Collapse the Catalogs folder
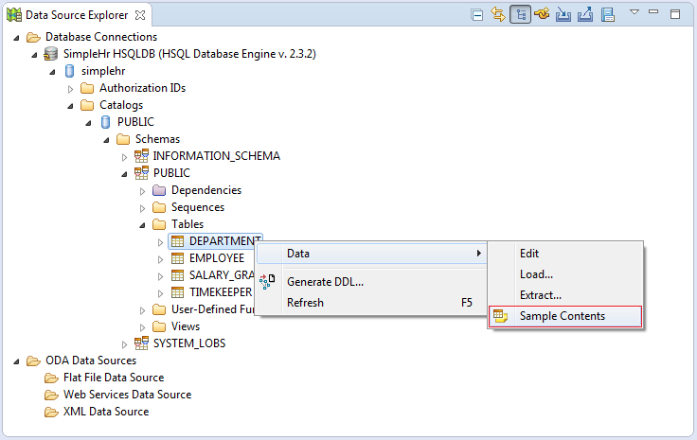The image size is (697, 440). (70, 106)
